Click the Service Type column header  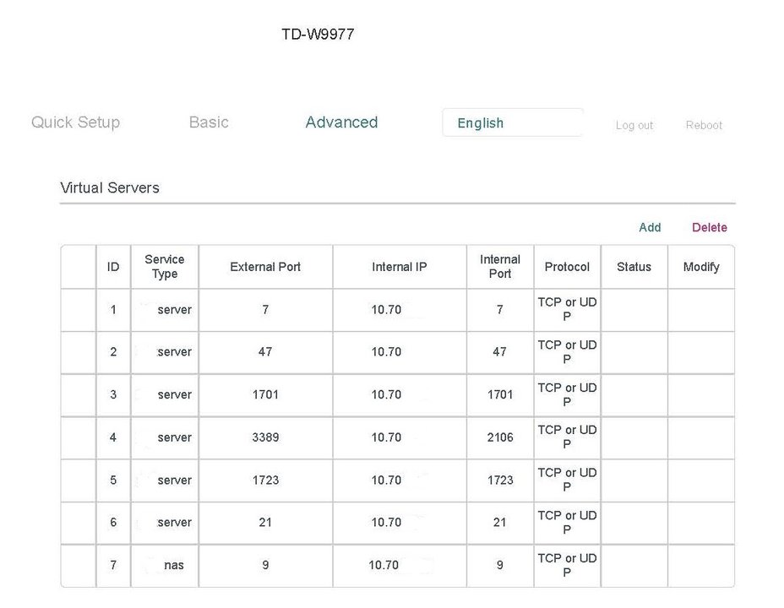point(165,267)
